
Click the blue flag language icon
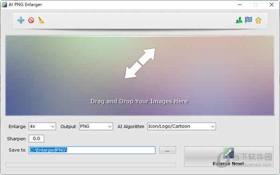248,20
